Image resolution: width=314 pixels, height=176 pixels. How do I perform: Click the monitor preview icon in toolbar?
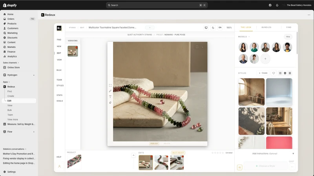pyautogui.click(x=206, y=27)
